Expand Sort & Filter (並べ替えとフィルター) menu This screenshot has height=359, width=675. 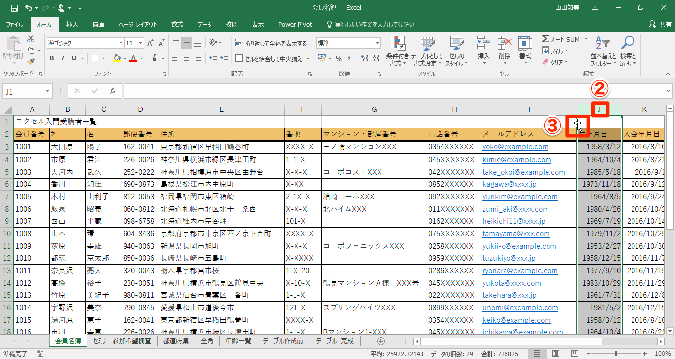(603, 51)
